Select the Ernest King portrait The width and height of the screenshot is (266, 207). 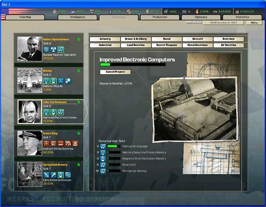(30, 143)
